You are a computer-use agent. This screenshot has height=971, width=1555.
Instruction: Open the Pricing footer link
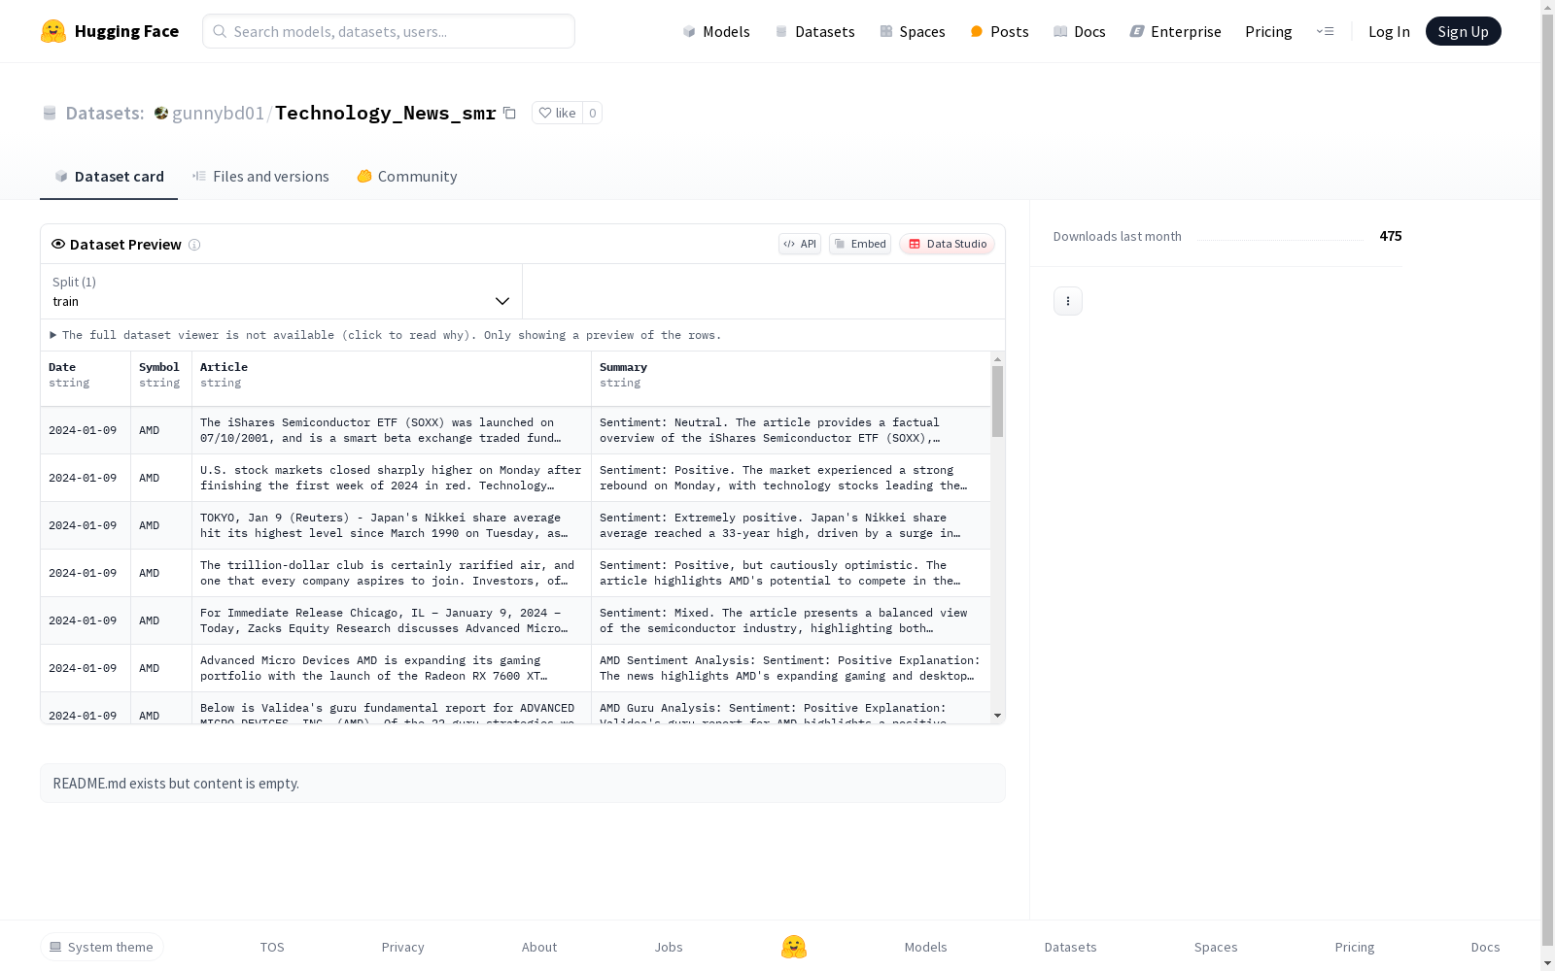pyautogui.click(x=1355, y=947)
